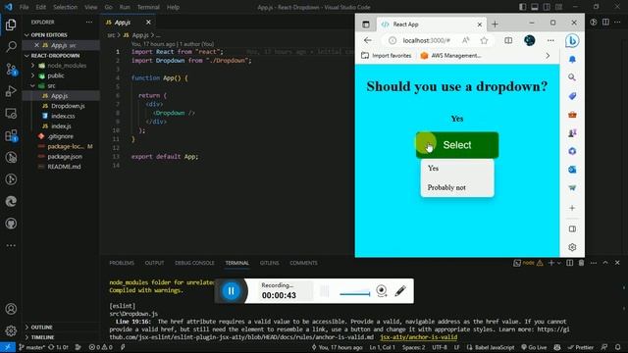Switch to the Output panel tab
The width and height of the screenshot is (628, 353).
[x=155, y=263]
